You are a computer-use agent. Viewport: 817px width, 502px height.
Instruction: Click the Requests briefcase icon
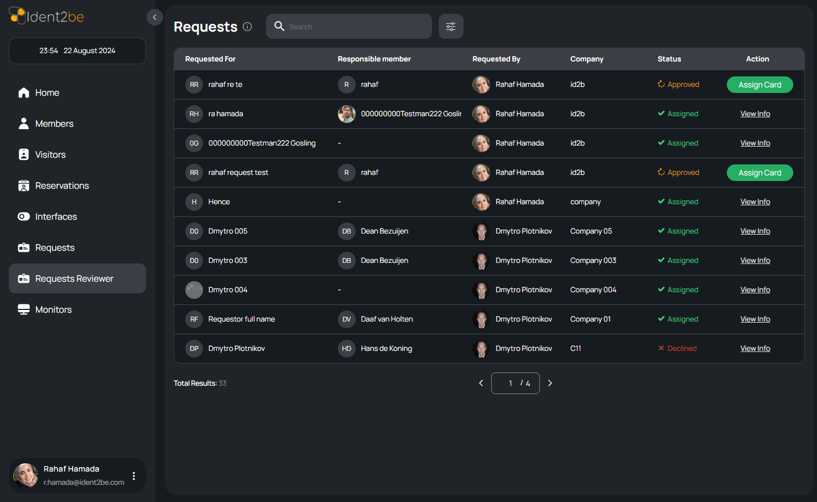click(x=24, y=247)
